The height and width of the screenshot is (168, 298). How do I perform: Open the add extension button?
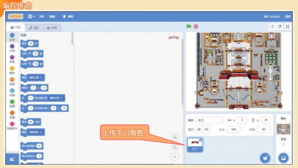coord(12,159)
